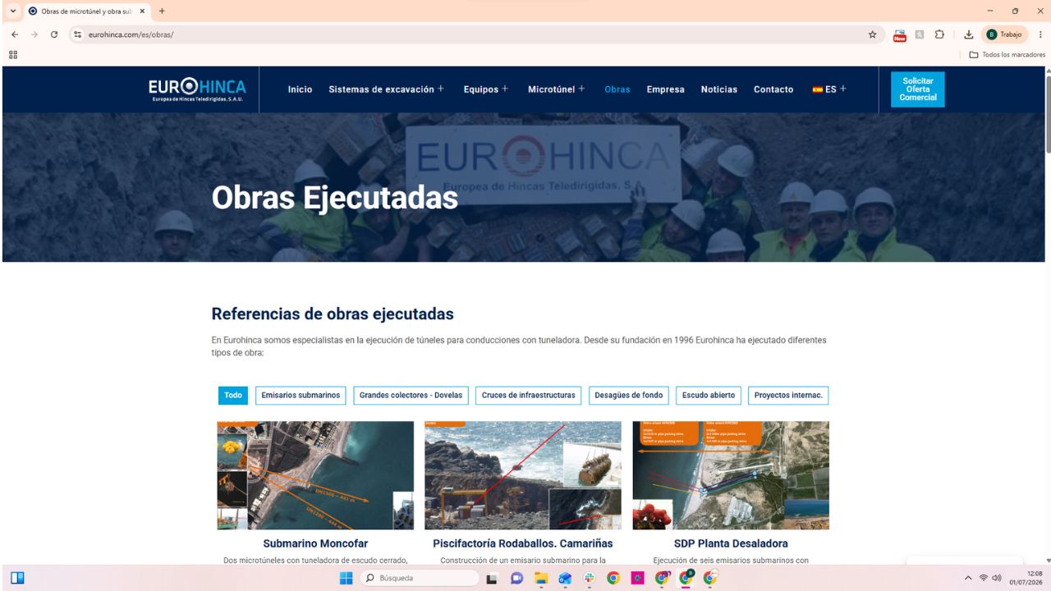The height and width of the screenshot is (591, 1051).
Task: Show hidden system tray icons
Action: 968,578
